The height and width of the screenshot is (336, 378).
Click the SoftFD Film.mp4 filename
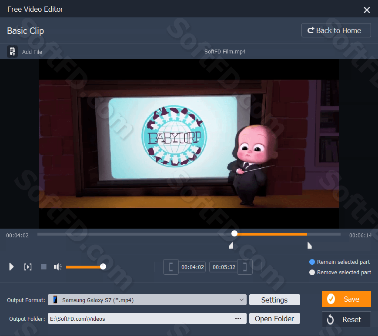coord(225,52)
